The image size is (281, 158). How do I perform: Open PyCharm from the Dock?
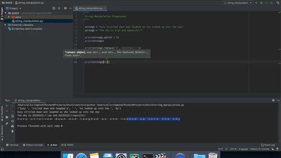(134, 155)
